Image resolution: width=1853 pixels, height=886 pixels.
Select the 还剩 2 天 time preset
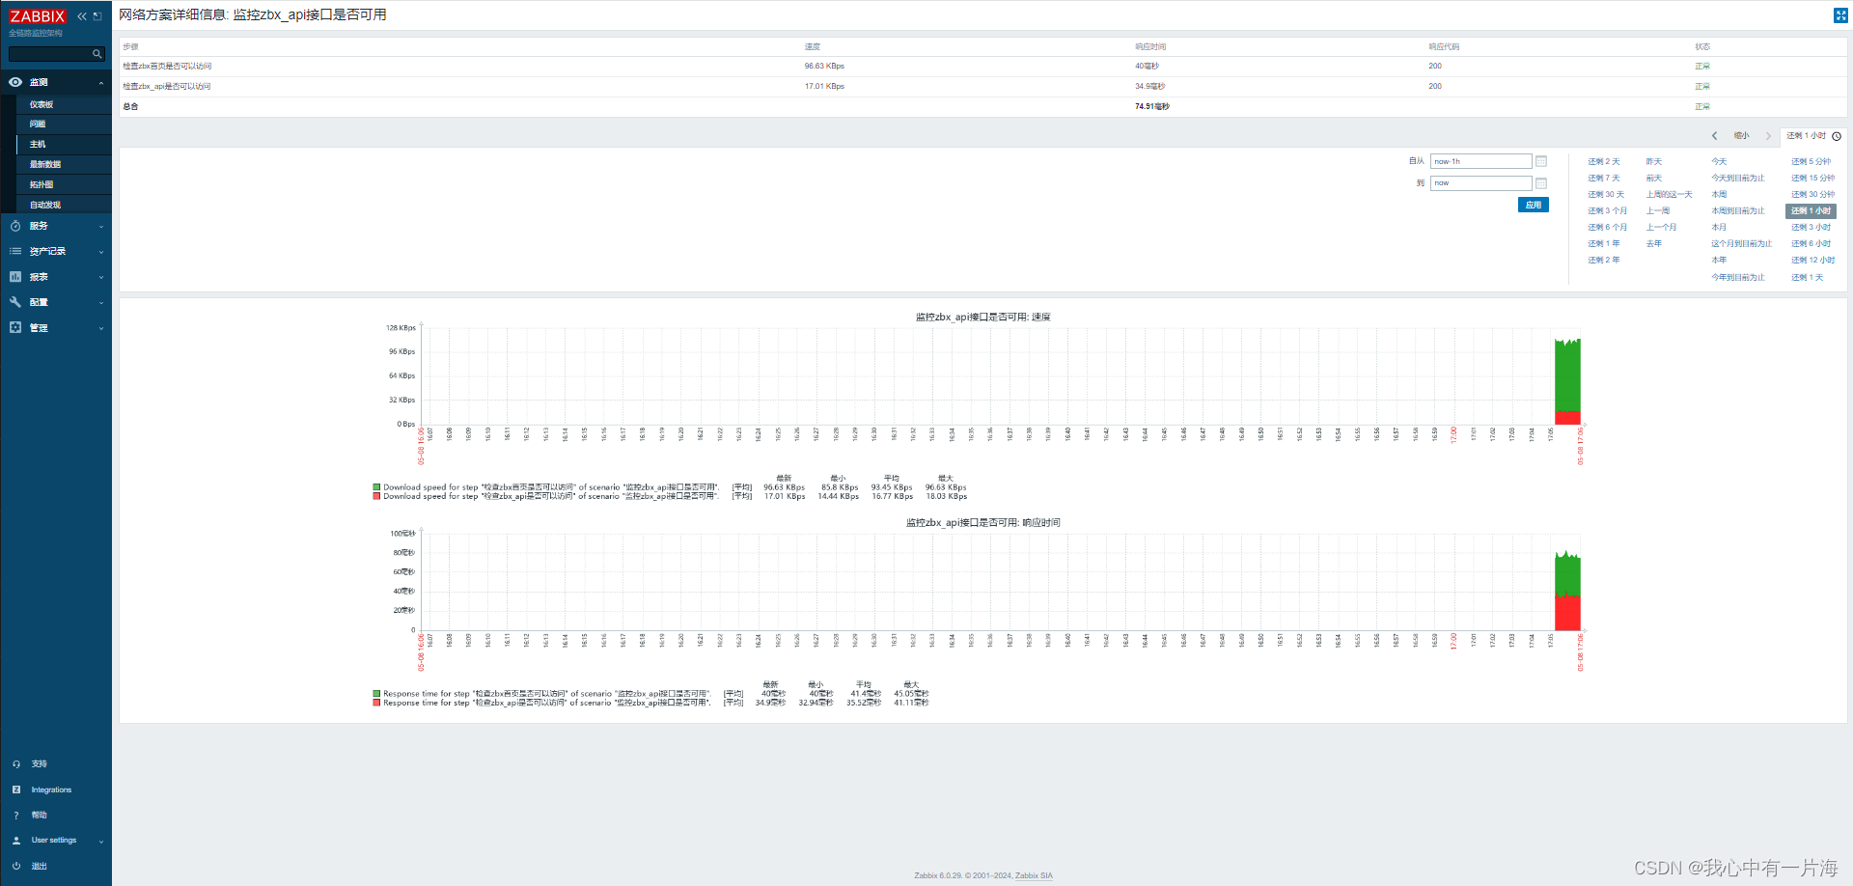click(1604, 162)
